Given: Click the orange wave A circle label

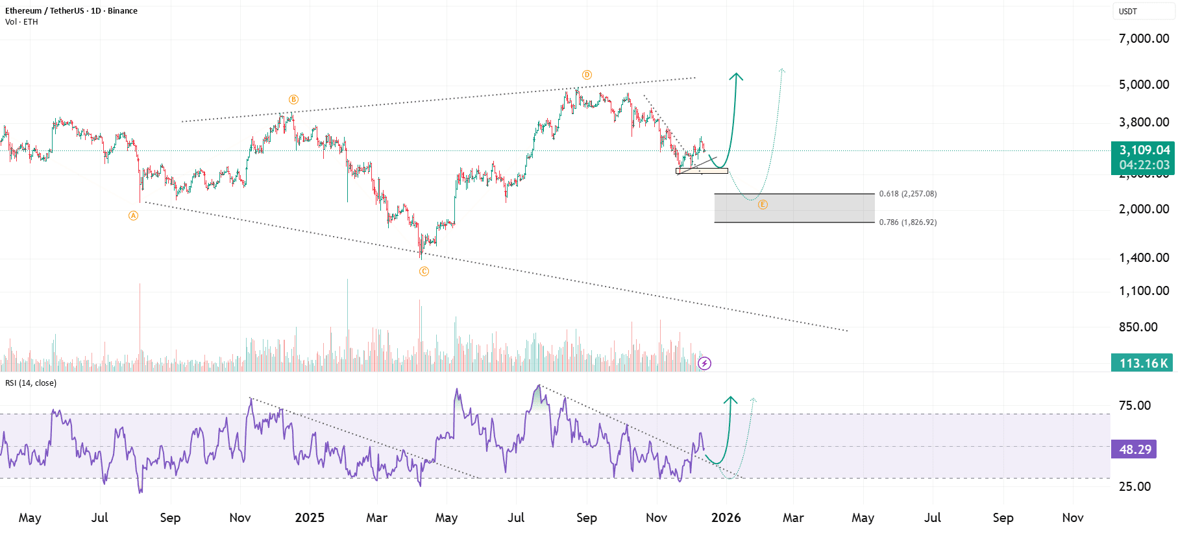Looking at the screenshot, I should (x=133, y=215).
